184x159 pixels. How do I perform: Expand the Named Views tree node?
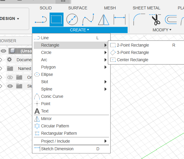pyautogui.click(x=1, y=69)
